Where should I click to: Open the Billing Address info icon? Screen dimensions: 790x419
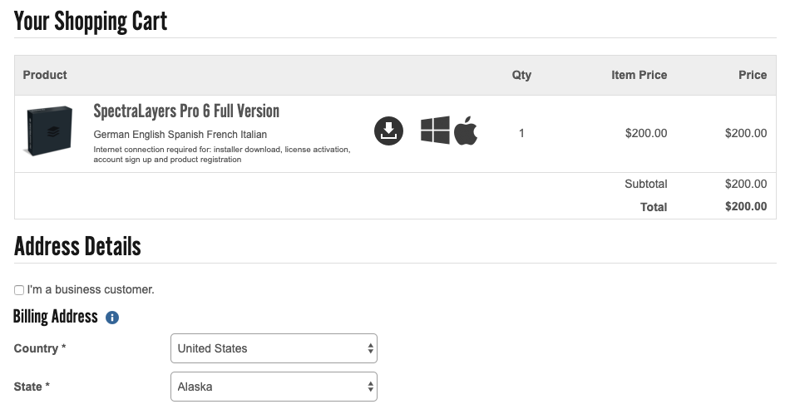coord(112,318)
